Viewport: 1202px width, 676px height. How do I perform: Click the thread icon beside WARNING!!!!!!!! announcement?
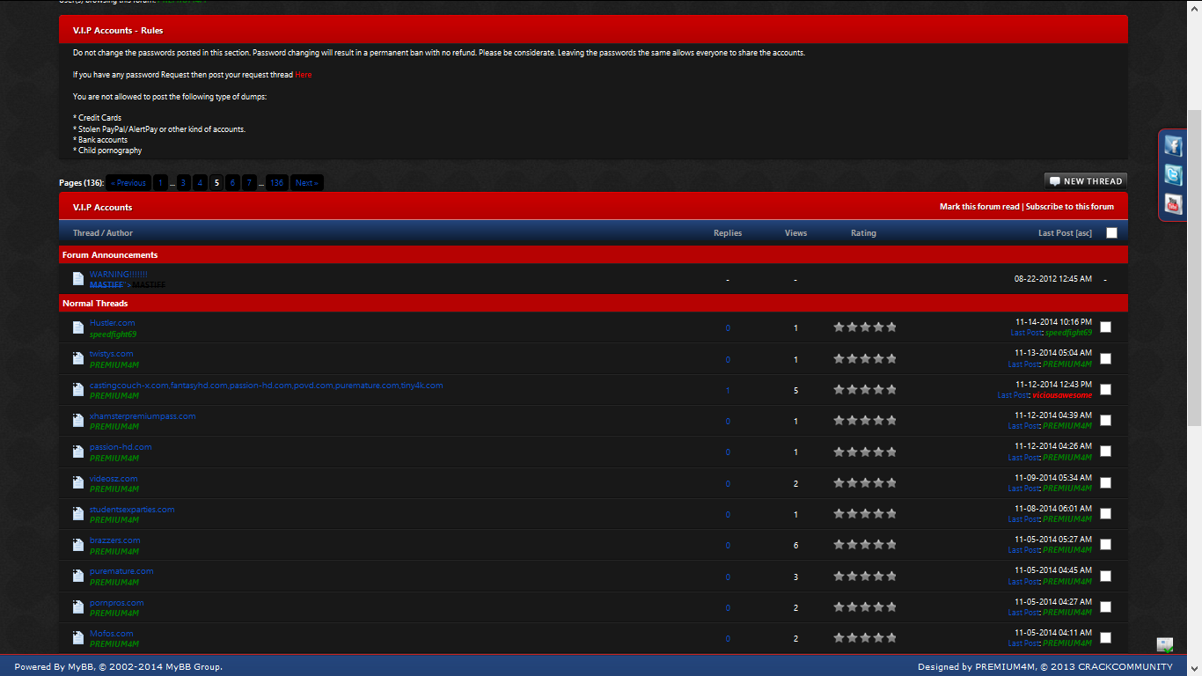click(78, 279)
